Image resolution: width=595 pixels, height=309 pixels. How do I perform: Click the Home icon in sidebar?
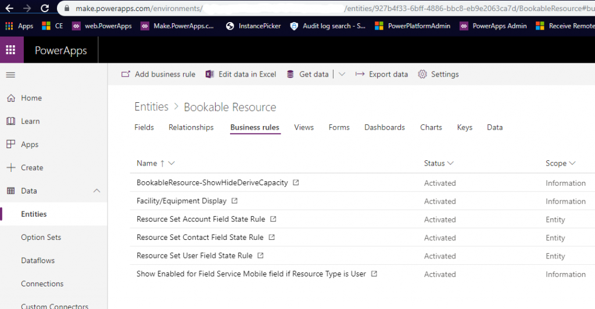(x=11, y=98)
